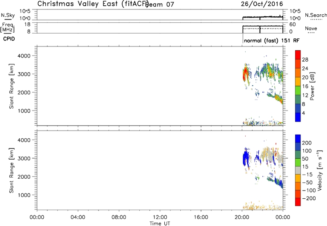Click the 'Beam 07' label
This screenshot has height=226, width=327.
click(159, 4)
